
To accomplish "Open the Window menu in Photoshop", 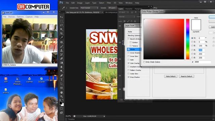I will click(x=129, y=3).
